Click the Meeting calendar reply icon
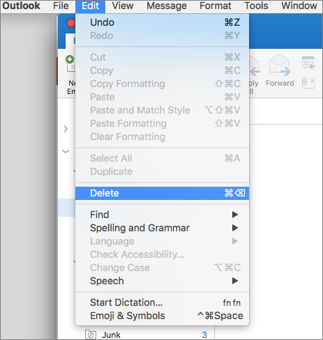Image resolution: width=323 pixels, height=340 pixels. (308, 63)
